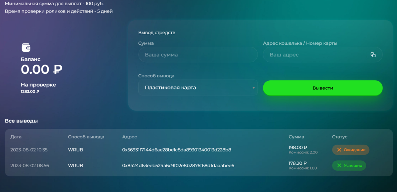397x192 pixels.
Task: Click the wallet icon above Баланс
Action: pyautogui.click(x=26, y=48)
